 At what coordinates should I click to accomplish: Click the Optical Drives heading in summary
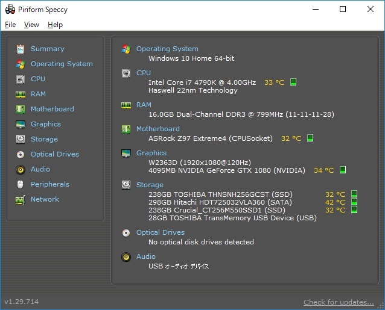161,232
